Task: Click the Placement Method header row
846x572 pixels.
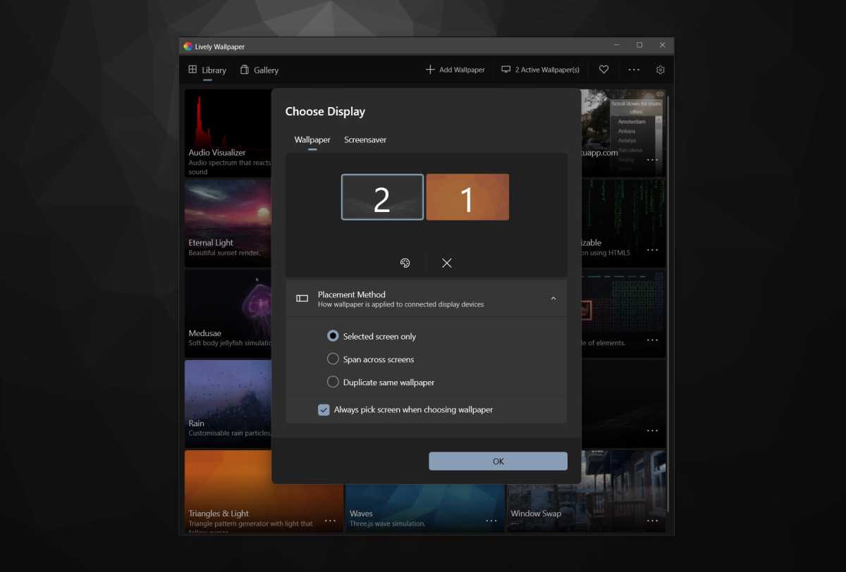Action: (x=426, y=299)
